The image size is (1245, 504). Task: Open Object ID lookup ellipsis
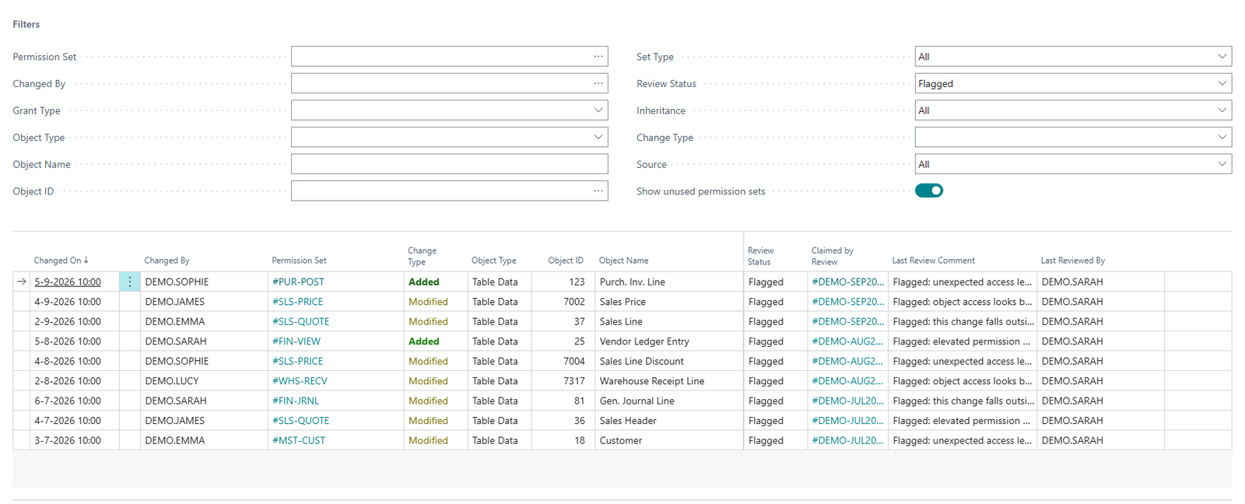598,191
